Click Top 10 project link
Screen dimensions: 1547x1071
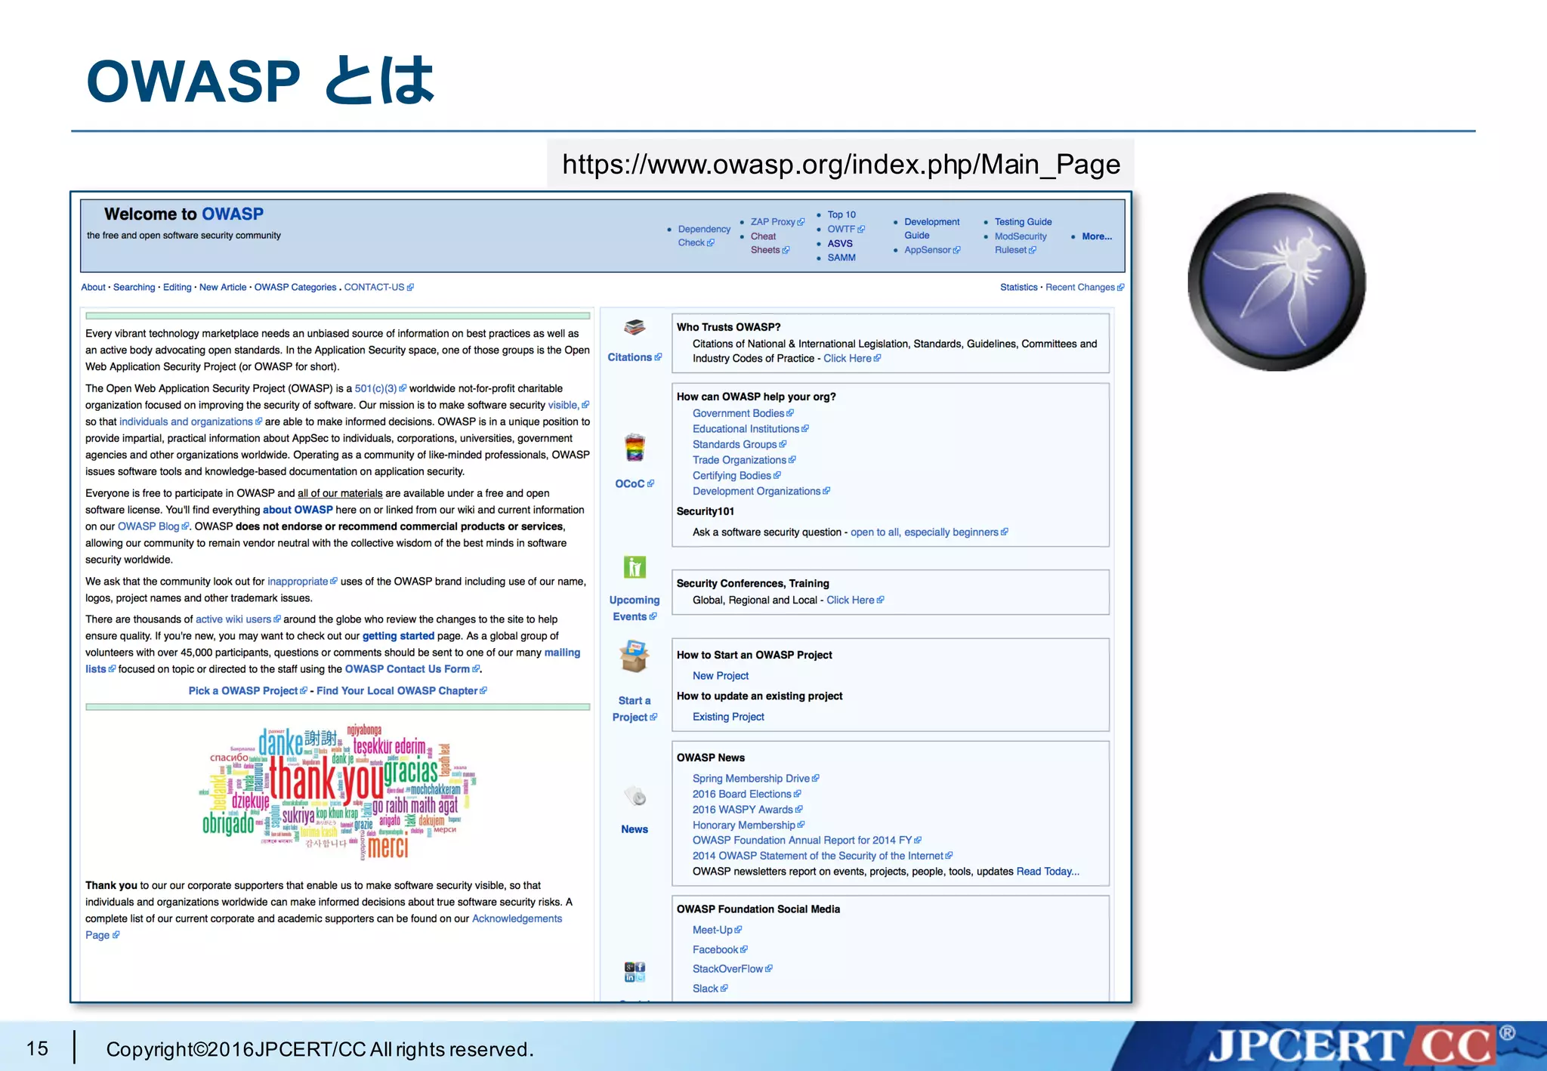841,215
